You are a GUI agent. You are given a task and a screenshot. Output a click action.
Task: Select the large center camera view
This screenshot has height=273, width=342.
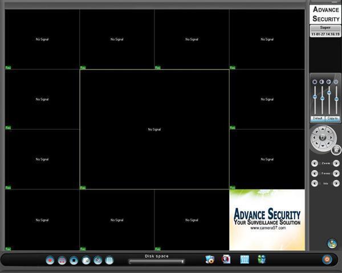[x=154, y=129]
